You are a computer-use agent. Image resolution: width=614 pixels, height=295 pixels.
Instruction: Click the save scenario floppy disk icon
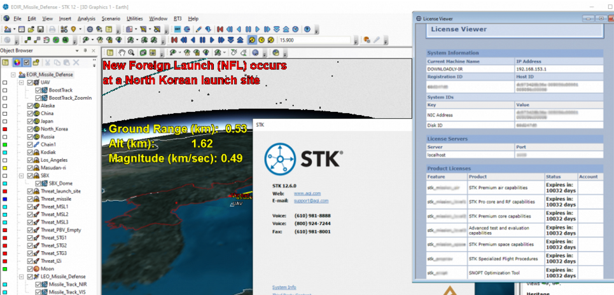coord(41,29)
